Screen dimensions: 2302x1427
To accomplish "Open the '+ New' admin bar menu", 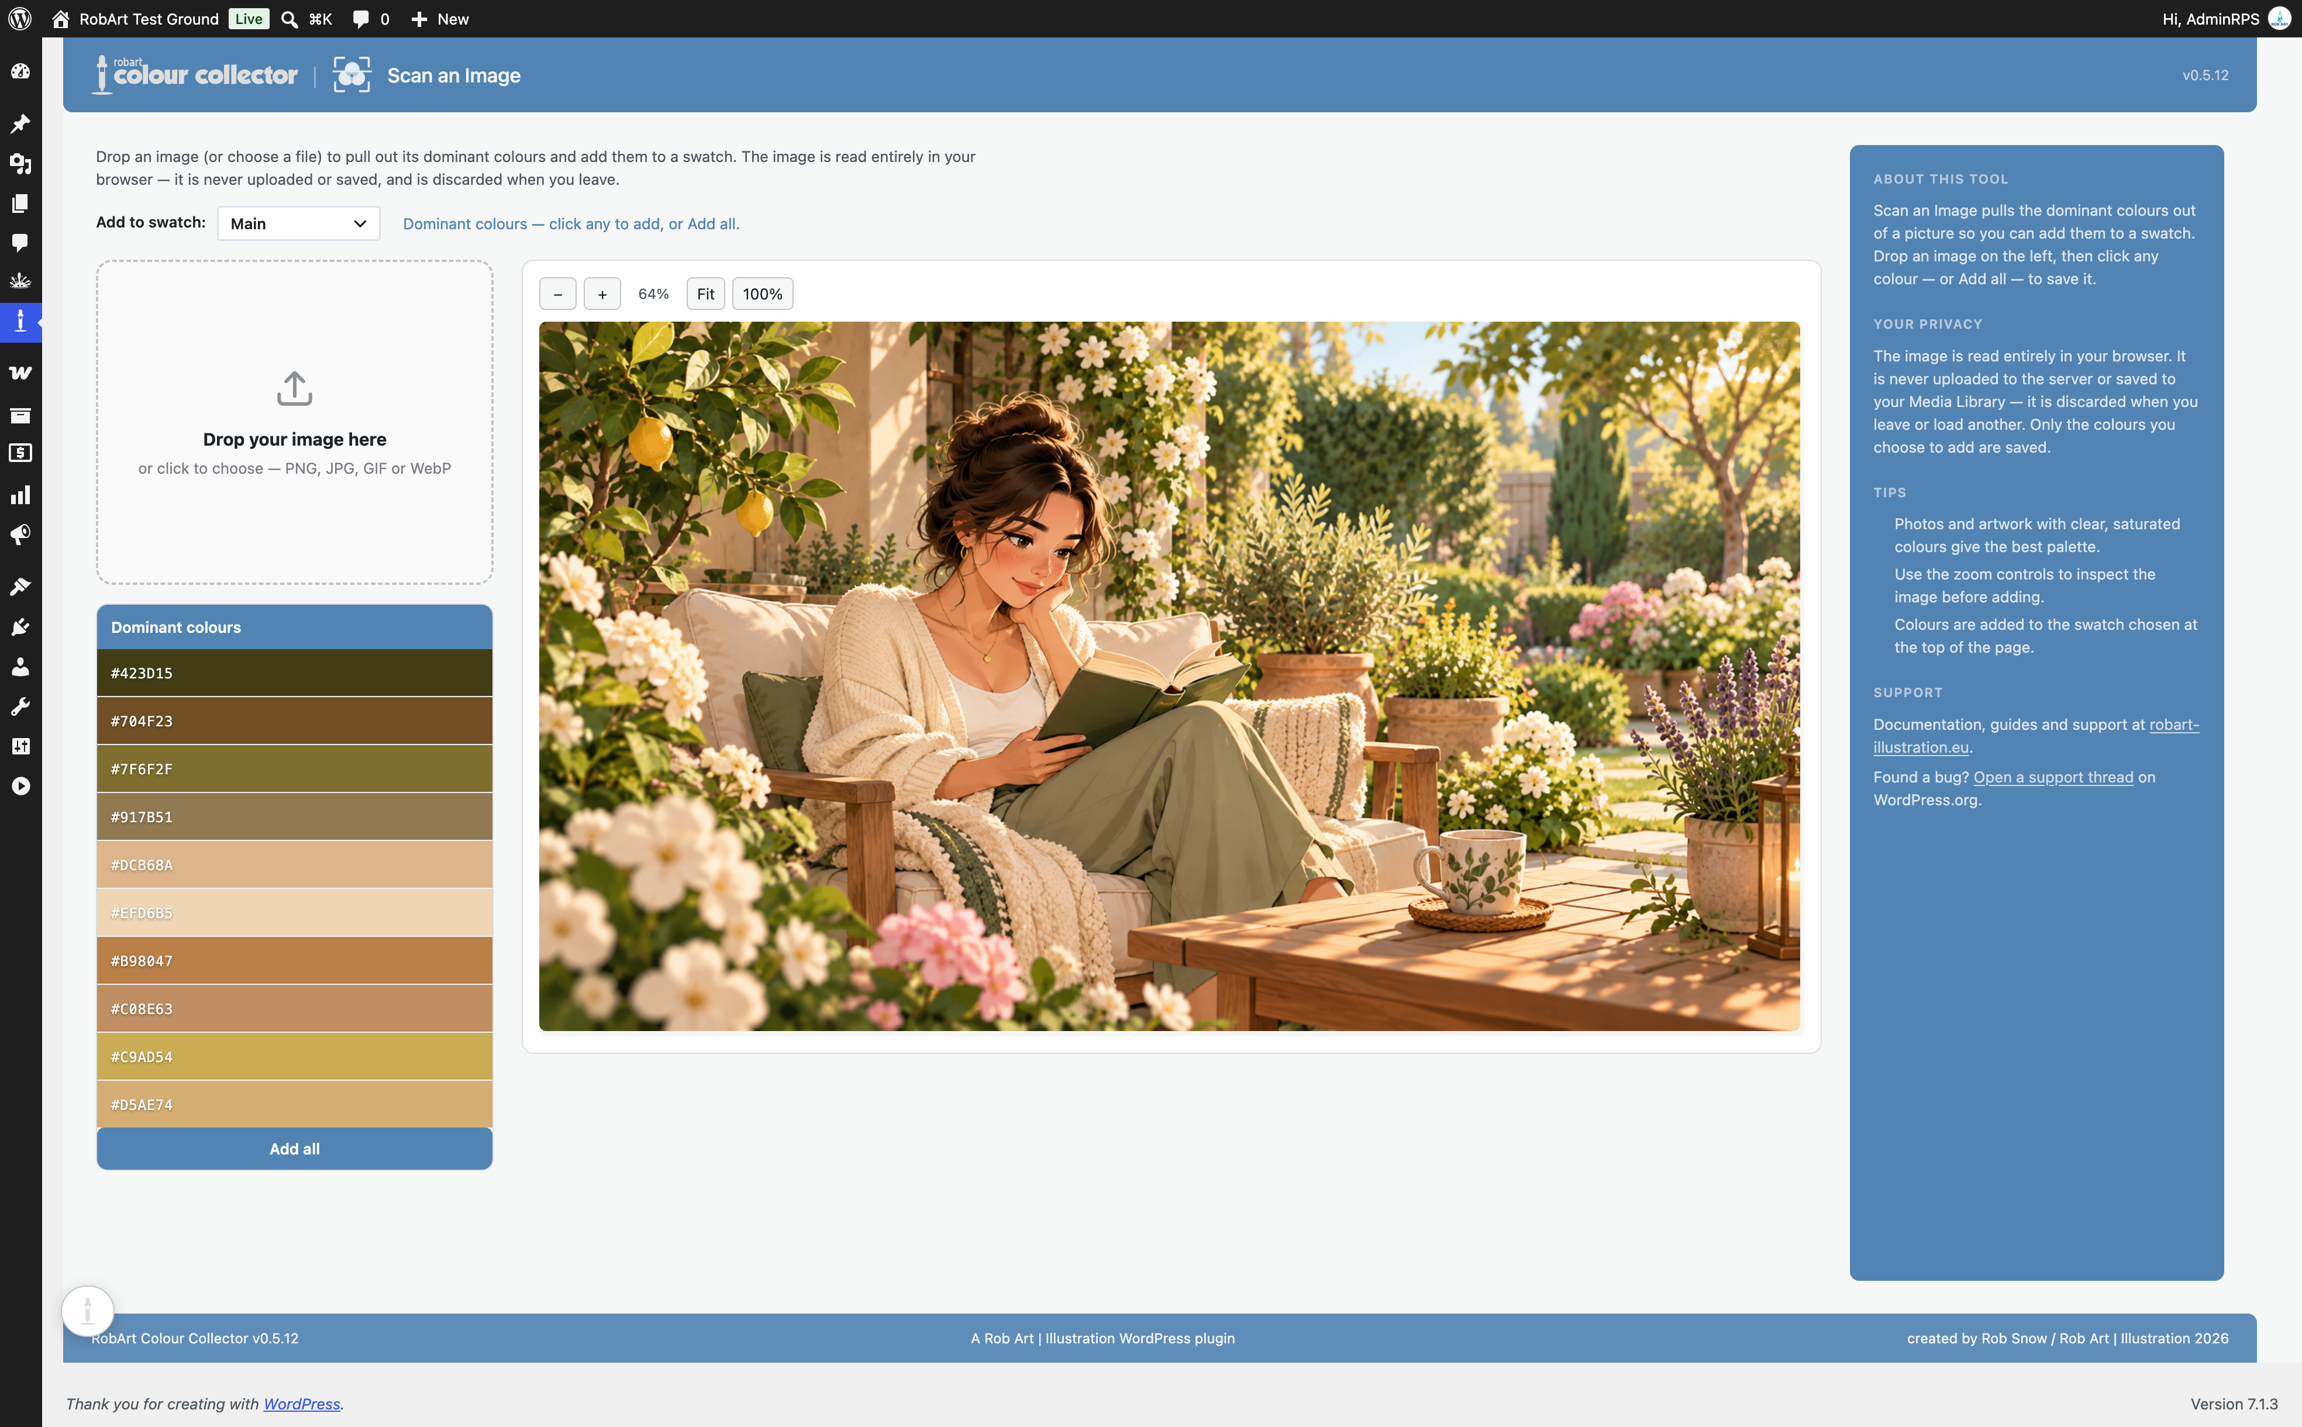I will (x=440, y=19).
